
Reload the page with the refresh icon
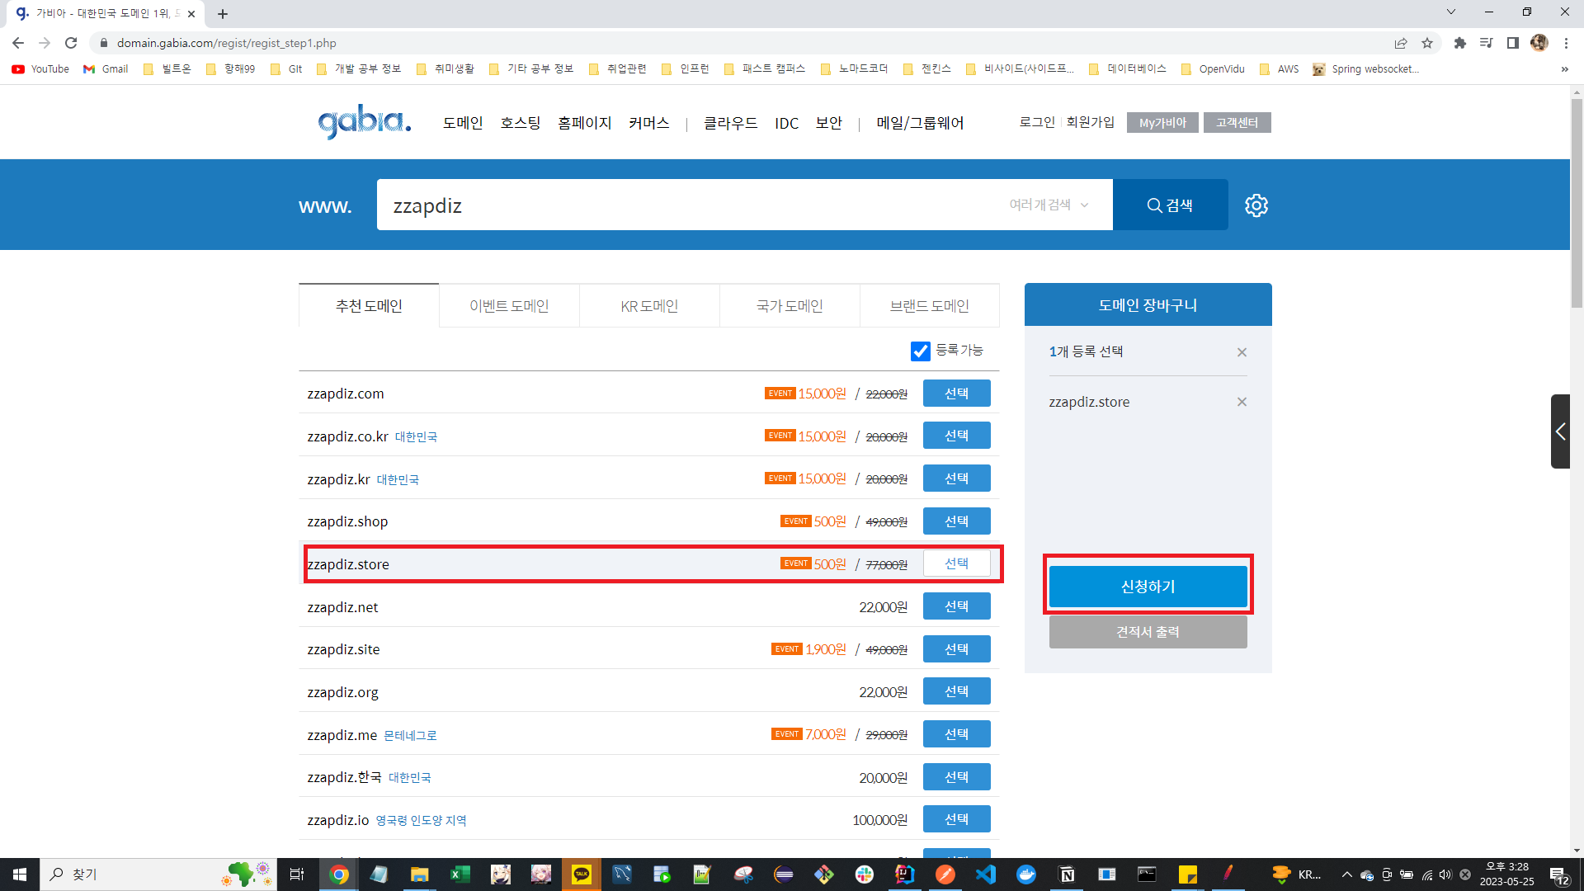click(71, 43)
